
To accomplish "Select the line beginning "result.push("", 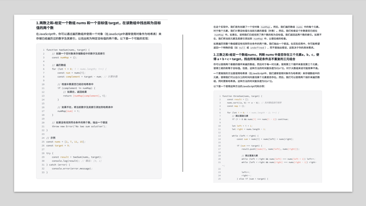I will click(x=270, y=149).
